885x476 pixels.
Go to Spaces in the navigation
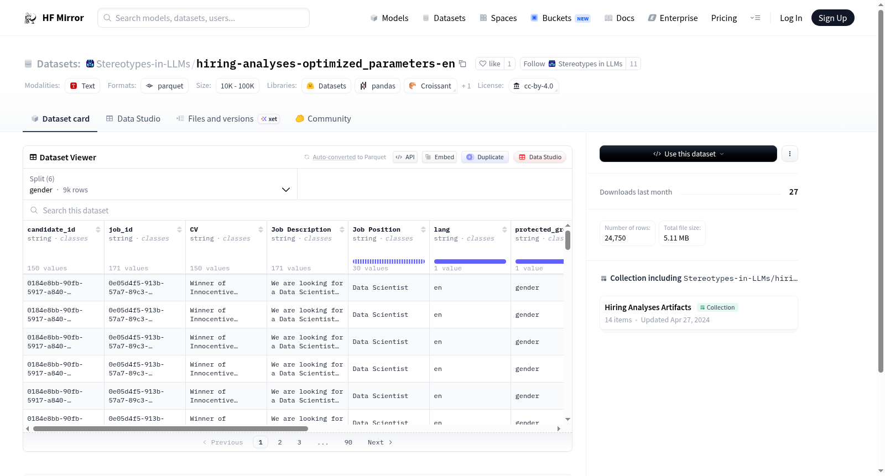click(498, 18)
